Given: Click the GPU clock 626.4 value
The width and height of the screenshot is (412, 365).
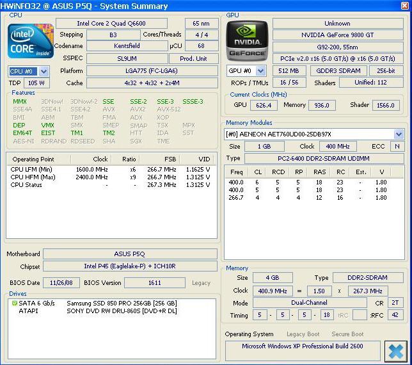Looking at the screenshot, I should [x=264, y=106].
